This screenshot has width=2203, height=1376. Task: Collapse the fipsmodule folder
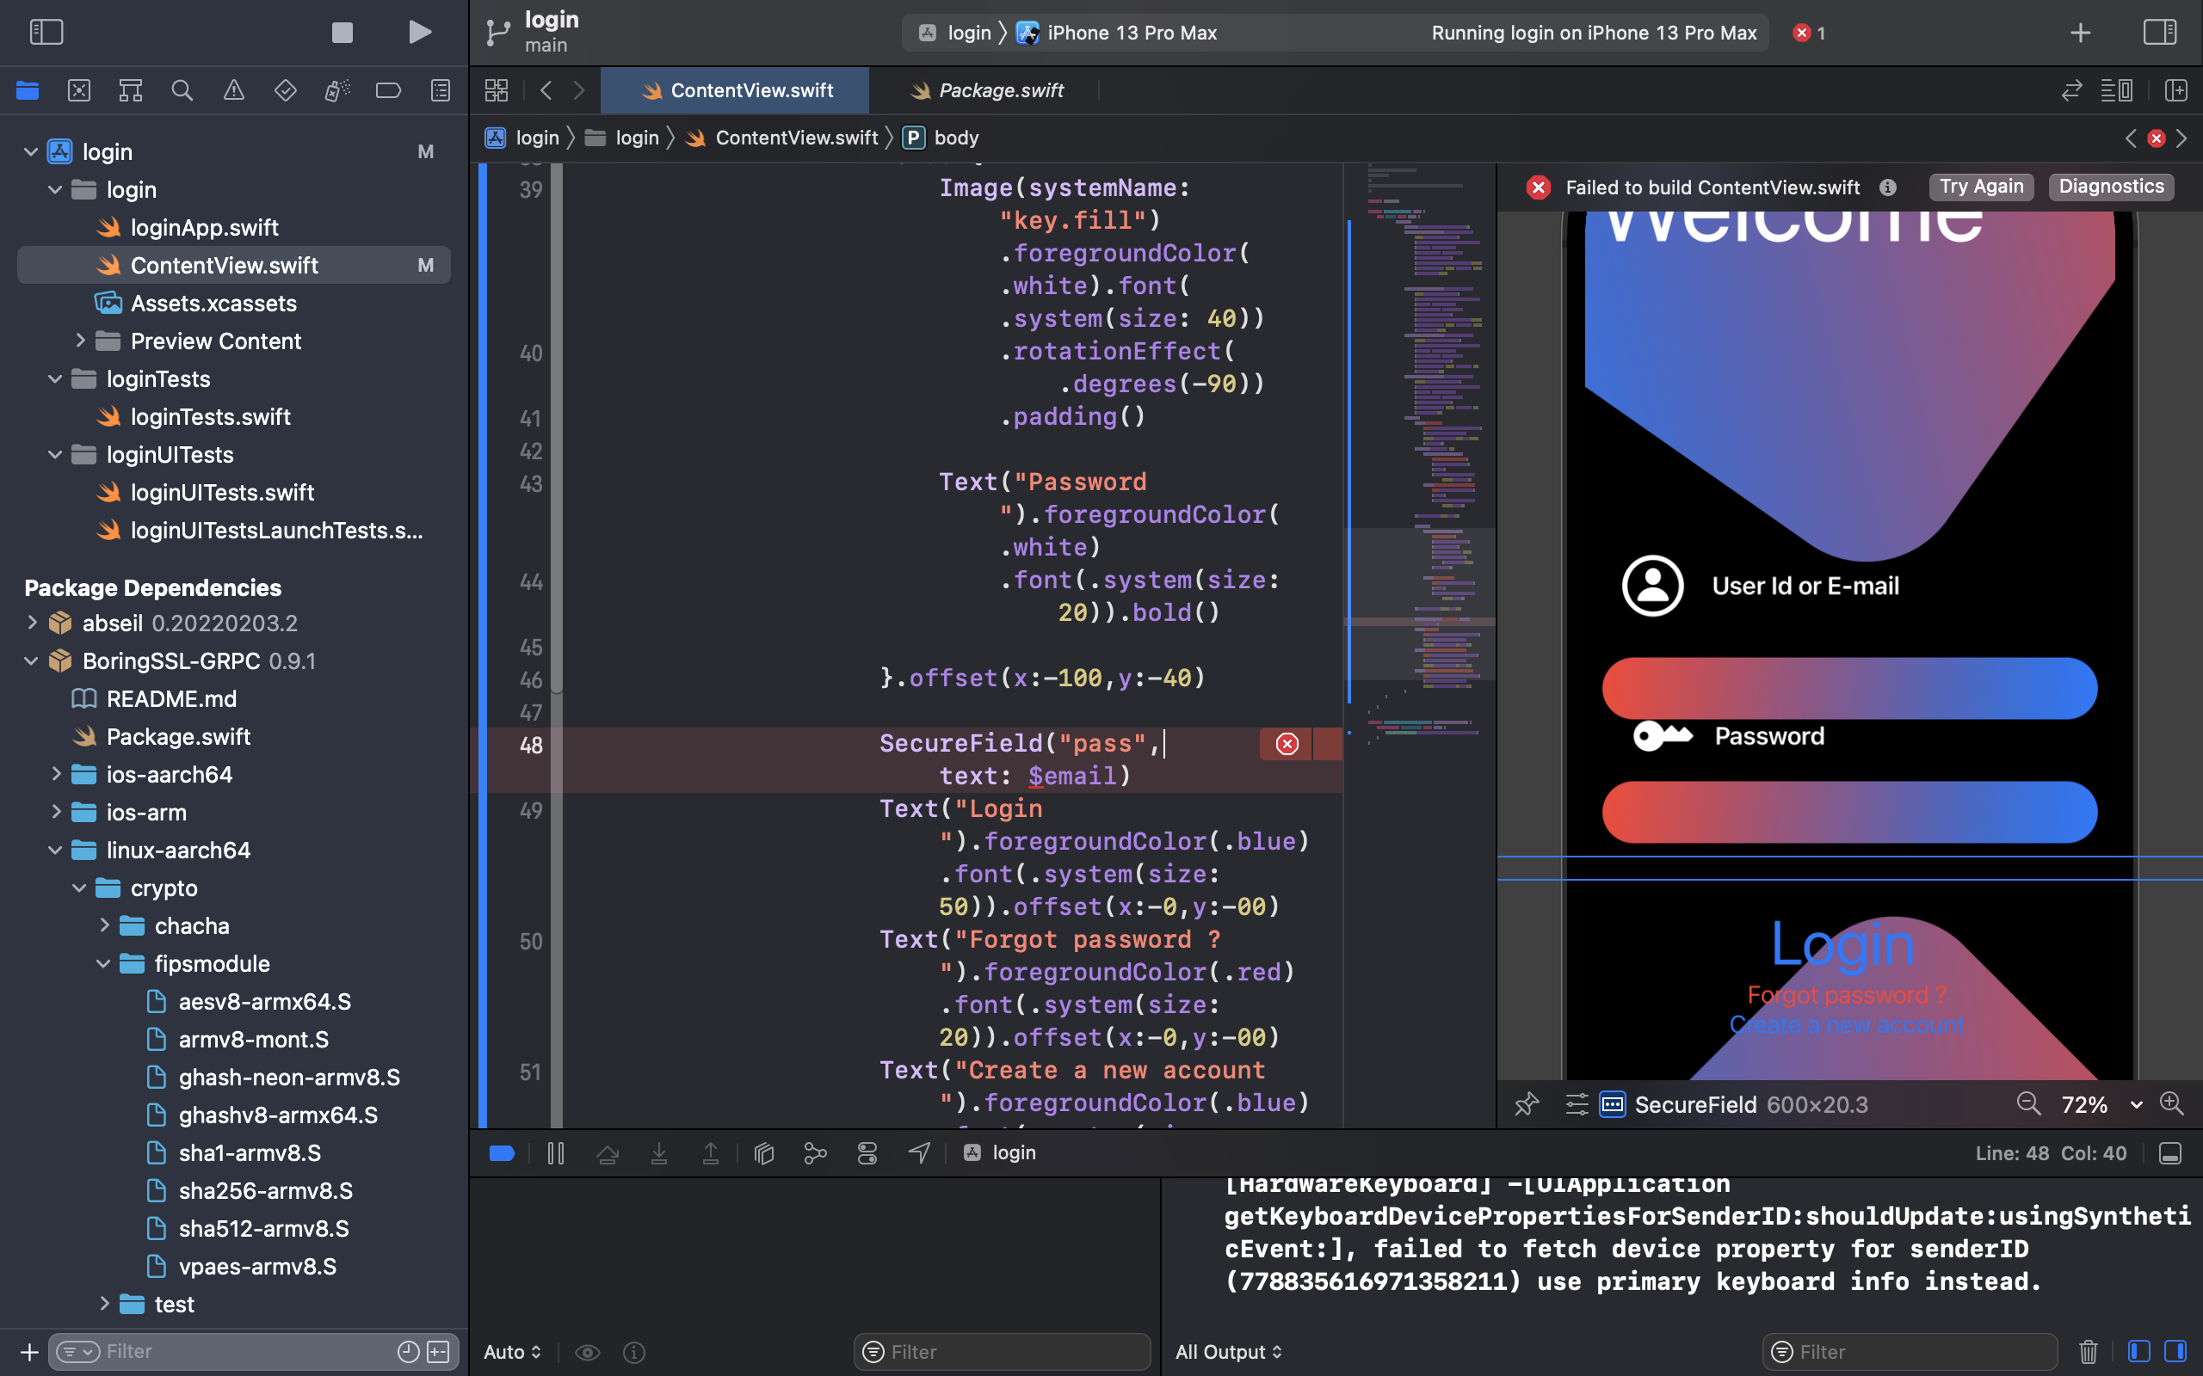tap(103, 963)
